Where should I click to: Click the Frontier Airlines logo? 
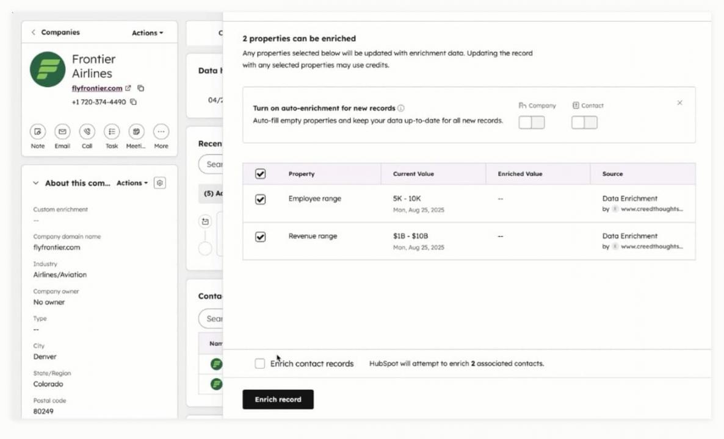pyautogui.click(x=48, y=69)
